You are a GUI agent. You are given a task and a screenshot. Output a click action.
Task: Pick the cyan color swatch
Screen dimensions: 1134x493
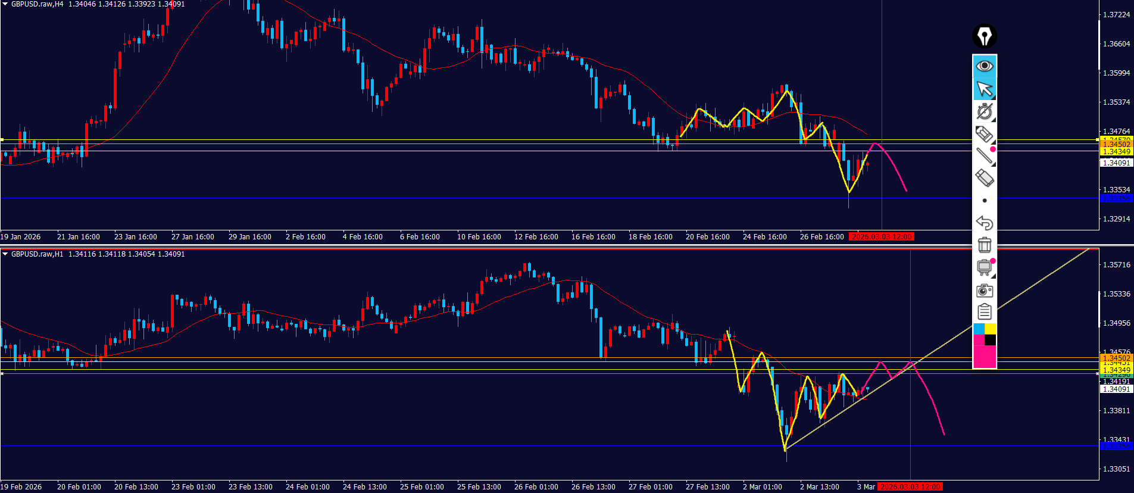click(x=979, y=329)
